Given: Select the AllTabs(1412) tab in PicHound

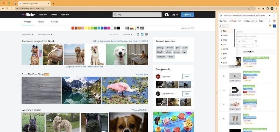Looking at the screenshot, I should (235, 21).
